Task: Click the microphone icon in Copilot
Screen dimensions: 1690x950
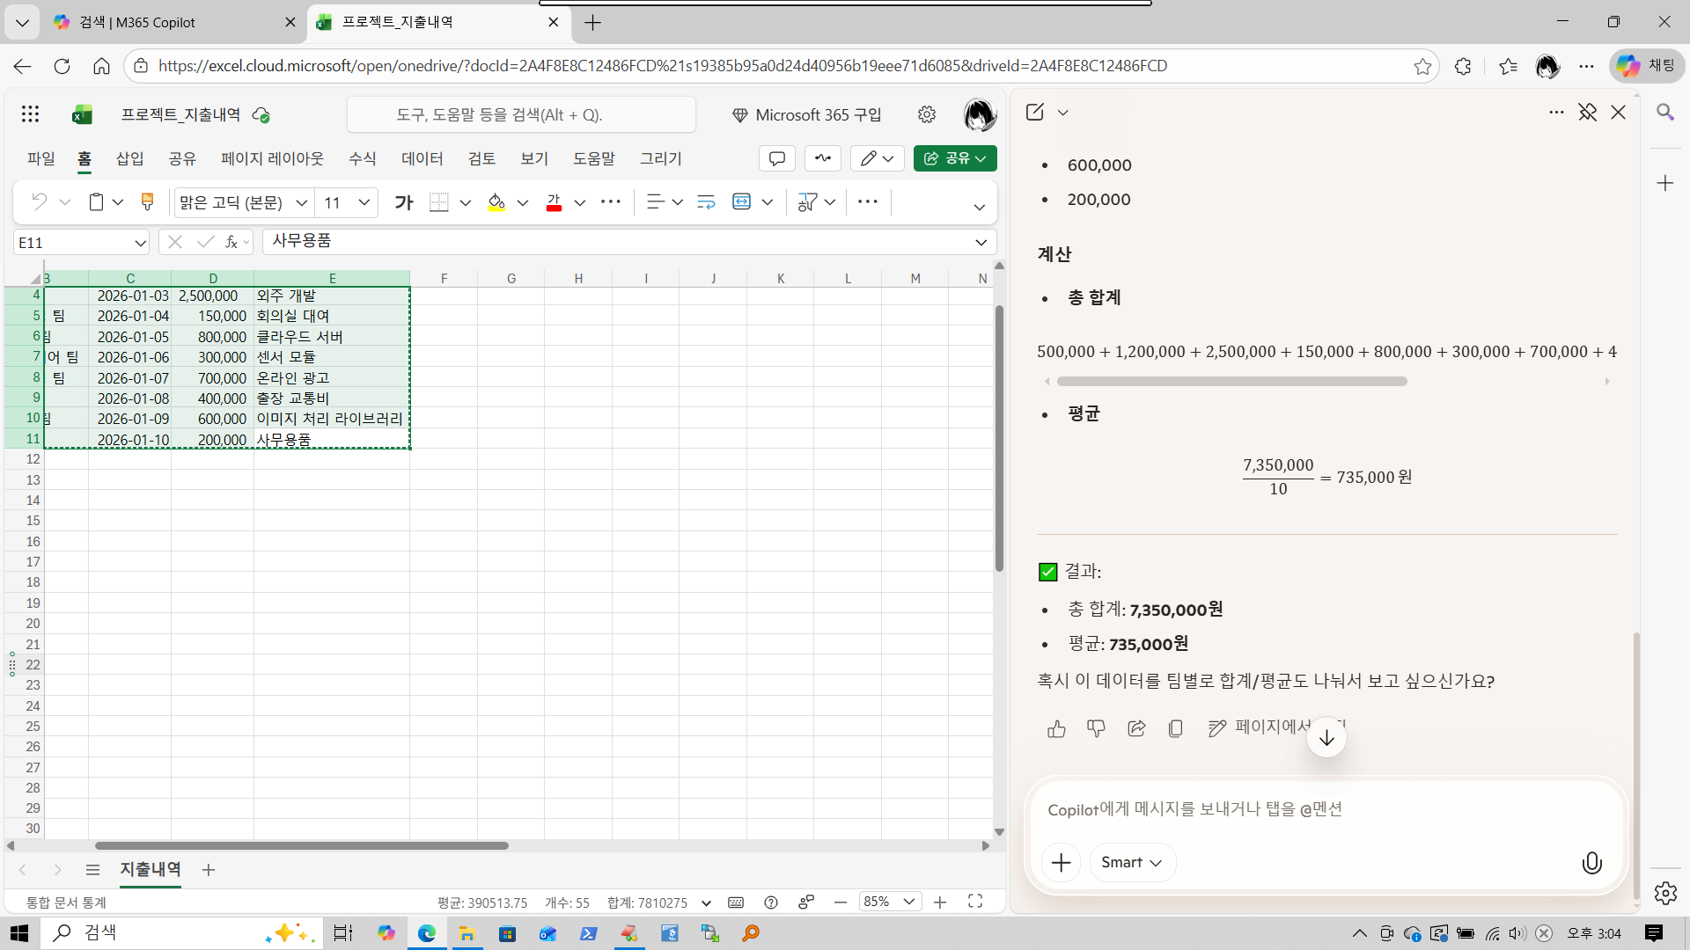Action: pyautogui.click(x=1591, y=863)
